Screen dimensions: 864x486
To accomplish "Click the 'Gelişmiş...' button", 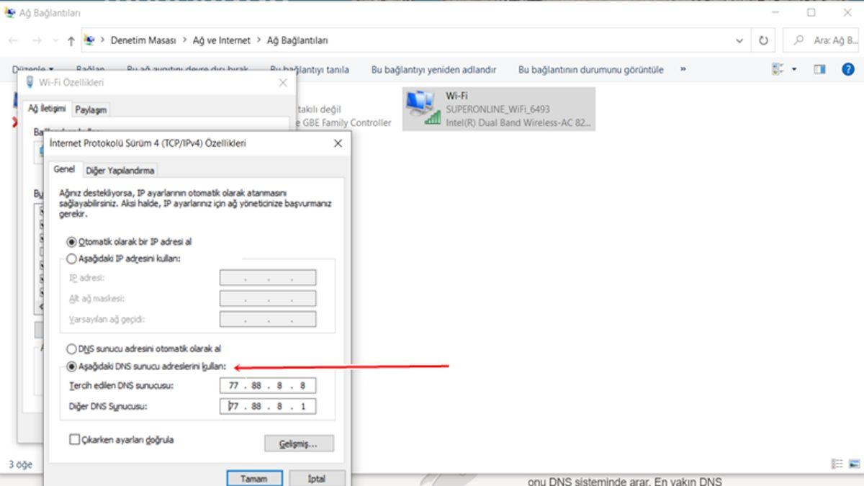I will tap(299, 444).
